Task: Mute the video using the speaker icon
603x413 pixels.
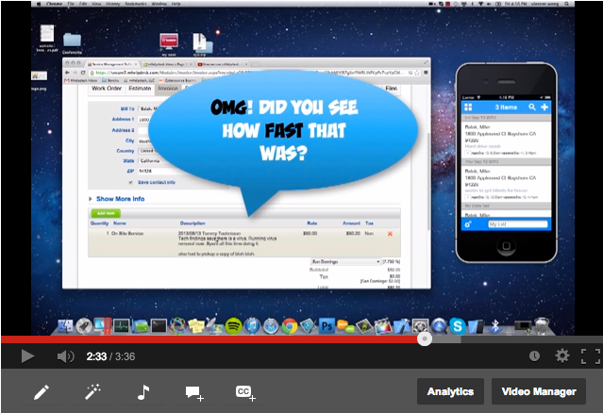Action: (x=65, y=356)
